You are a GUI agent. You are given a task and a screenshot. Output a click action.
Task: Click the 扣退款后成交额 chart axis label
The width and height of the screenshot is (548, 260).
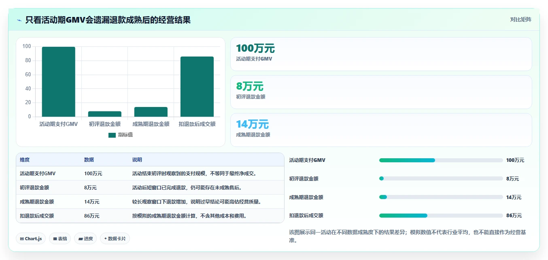(x=197, y=124)
